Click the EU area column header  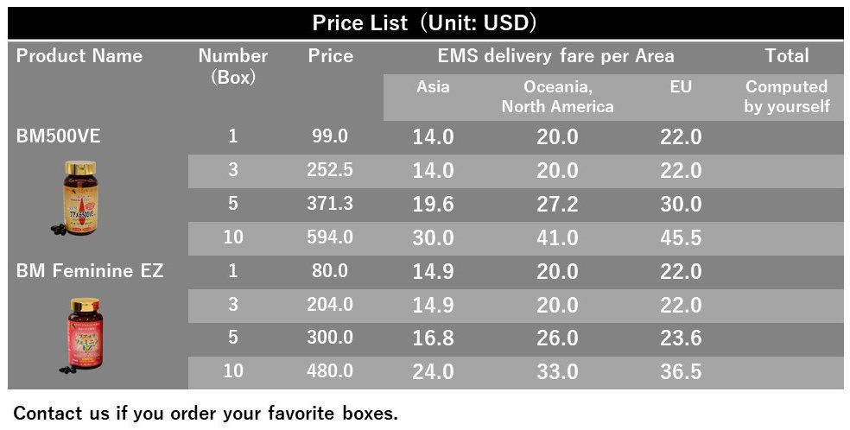pos(681,86)
